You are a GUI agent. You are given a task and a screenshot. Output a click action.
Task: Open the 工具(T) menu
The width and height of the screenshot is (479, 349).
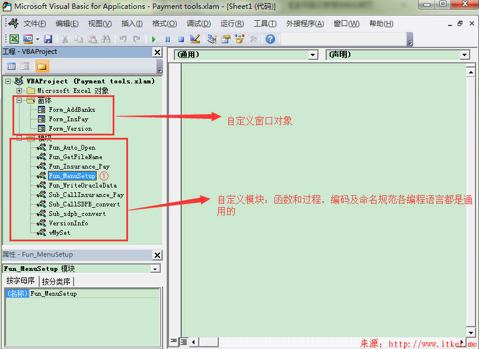(265, 24)
